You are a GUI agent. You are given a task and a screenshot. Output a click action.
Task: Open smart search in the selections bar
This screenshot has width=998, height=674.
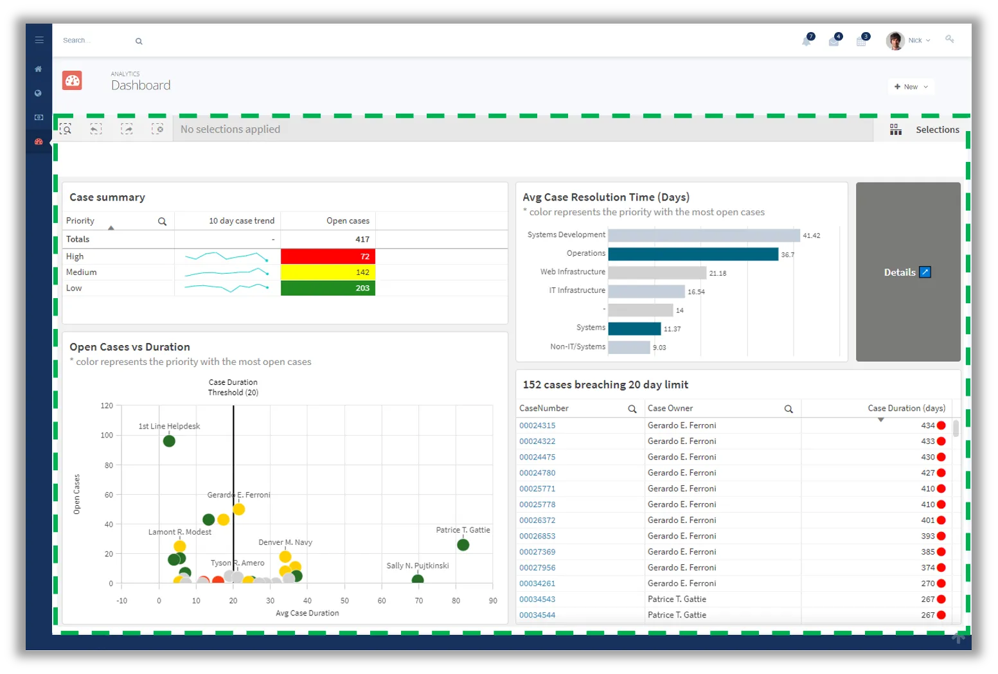click(66, 129)
